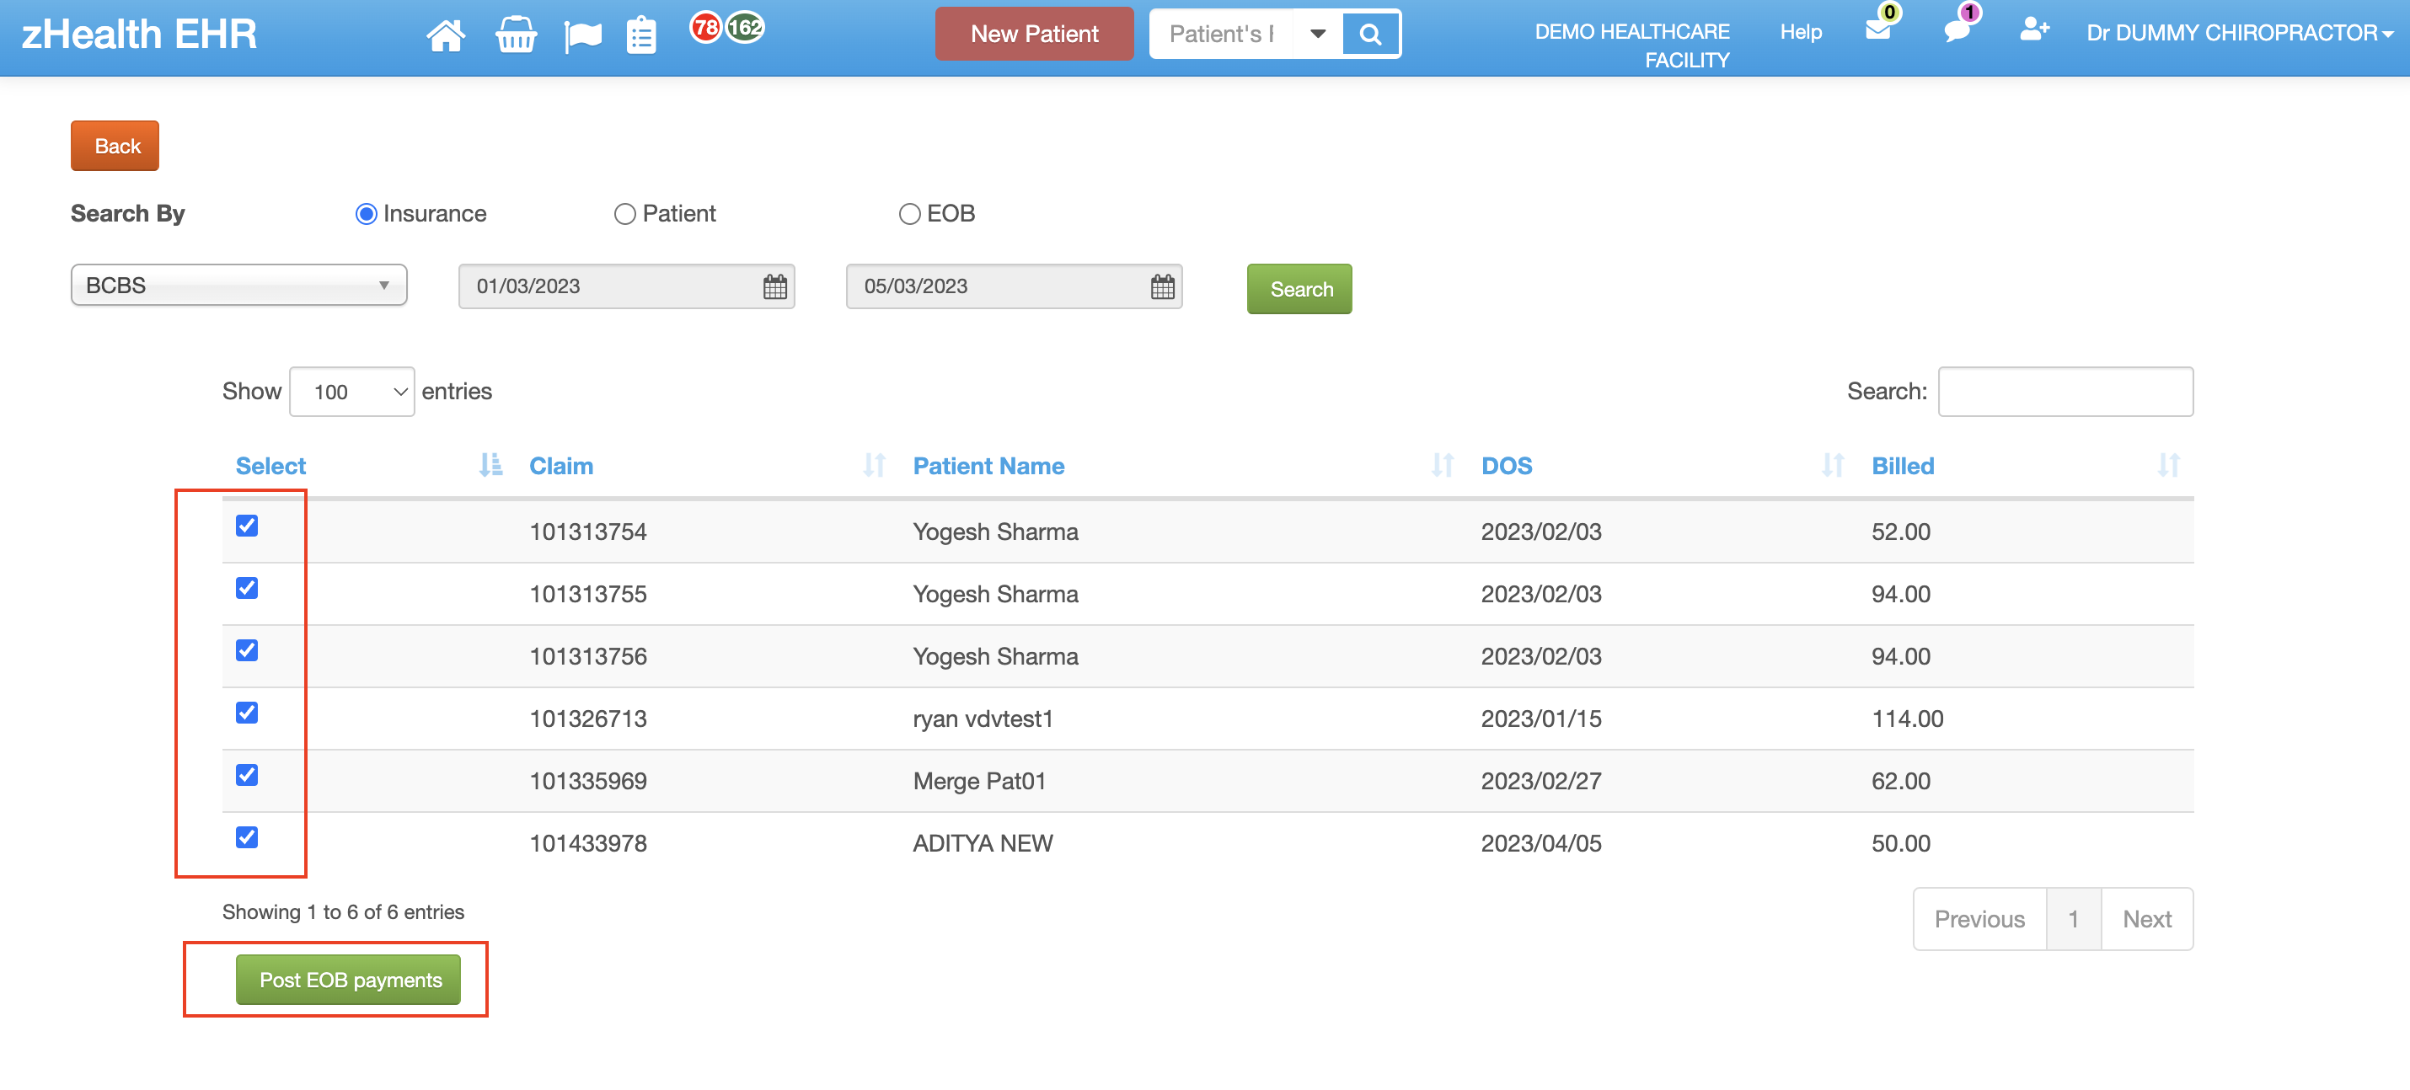
Task: Click DEMO HEALTHCARE FACILITY header item
Action: coord(1631,45)
